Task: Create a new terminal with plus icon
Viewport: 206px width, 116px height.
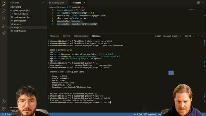Action: point(180,36)
